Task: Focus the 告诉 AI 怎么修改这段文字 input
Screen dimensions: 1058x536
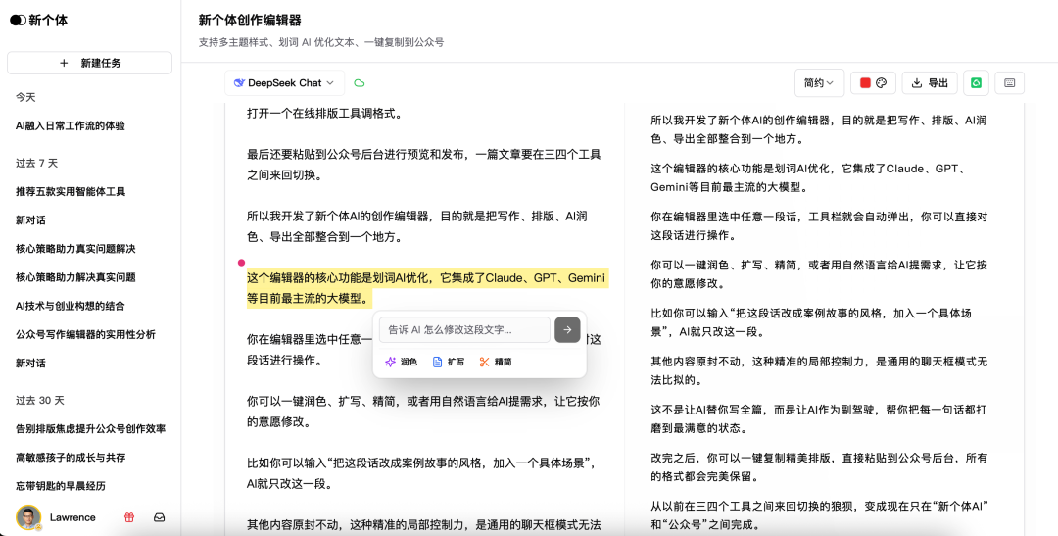Action: 463,330
